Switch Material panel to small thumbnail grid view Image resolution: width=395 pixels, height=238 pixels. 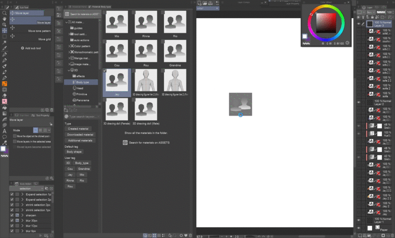coord(159,236)
